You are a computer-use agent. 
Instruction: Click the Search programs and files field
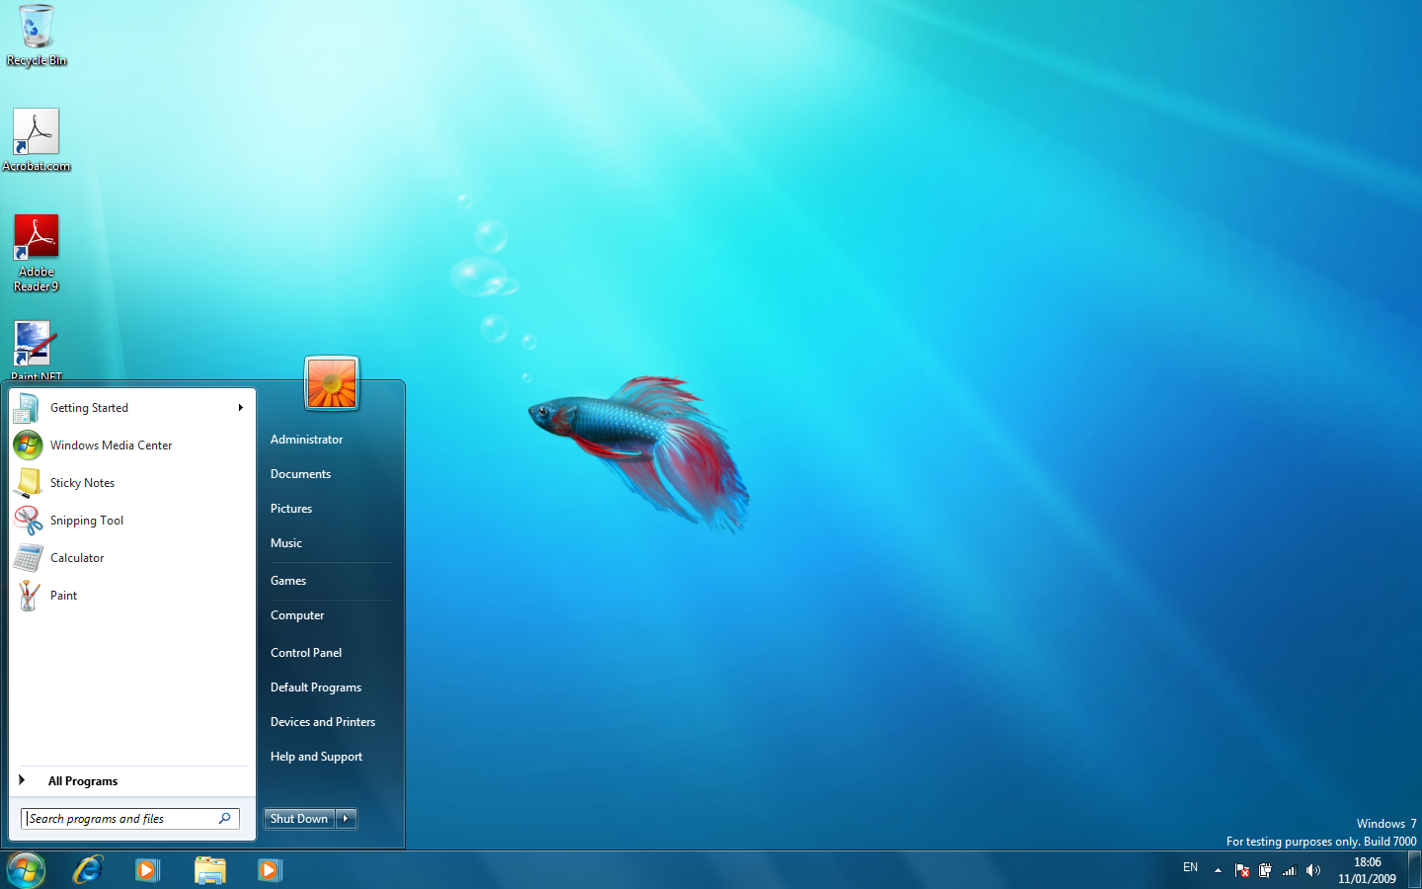[130, 819]
